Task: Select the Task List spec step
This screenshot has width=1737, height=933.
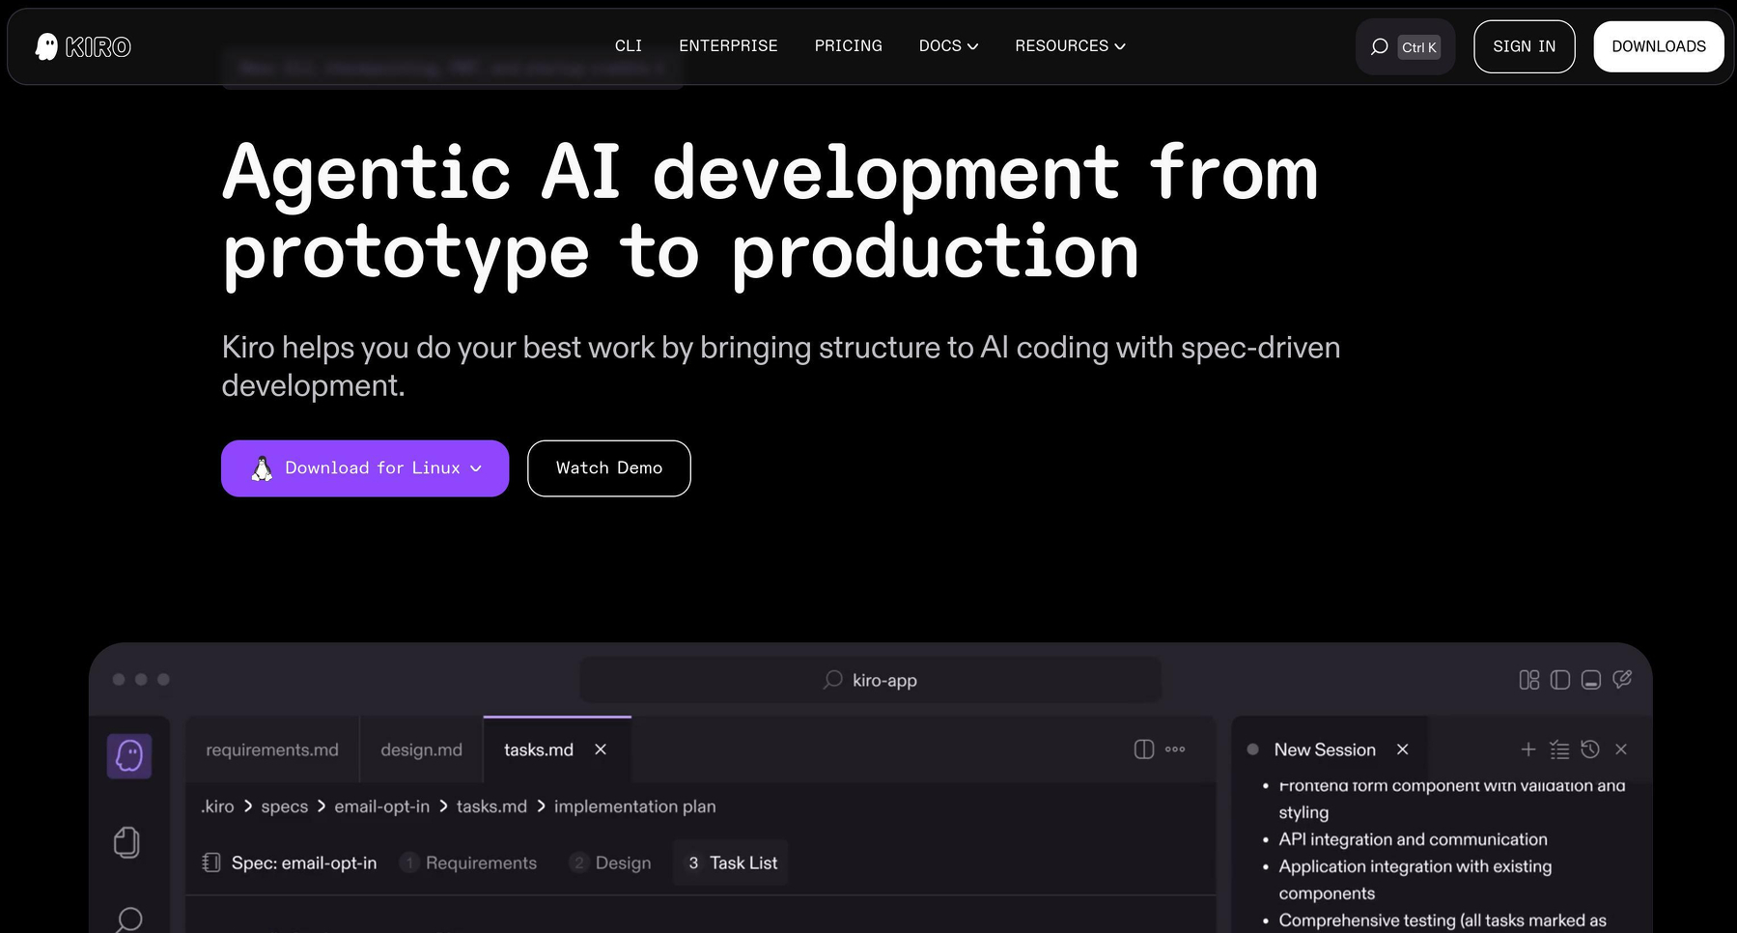Action: 732,863
